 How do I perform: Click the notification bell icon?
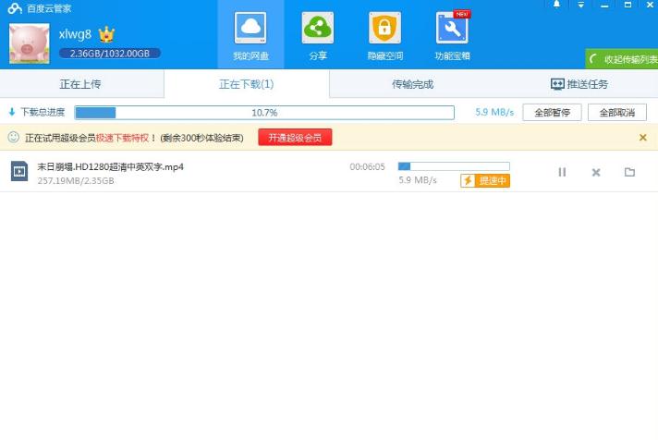557,5
